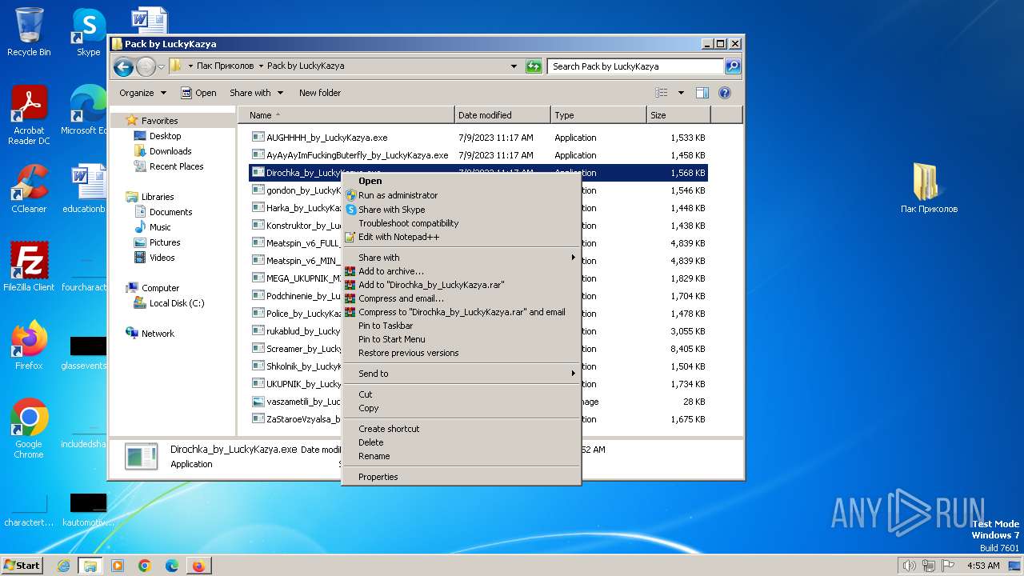Sort by Date modified column header

coord(502,115)
